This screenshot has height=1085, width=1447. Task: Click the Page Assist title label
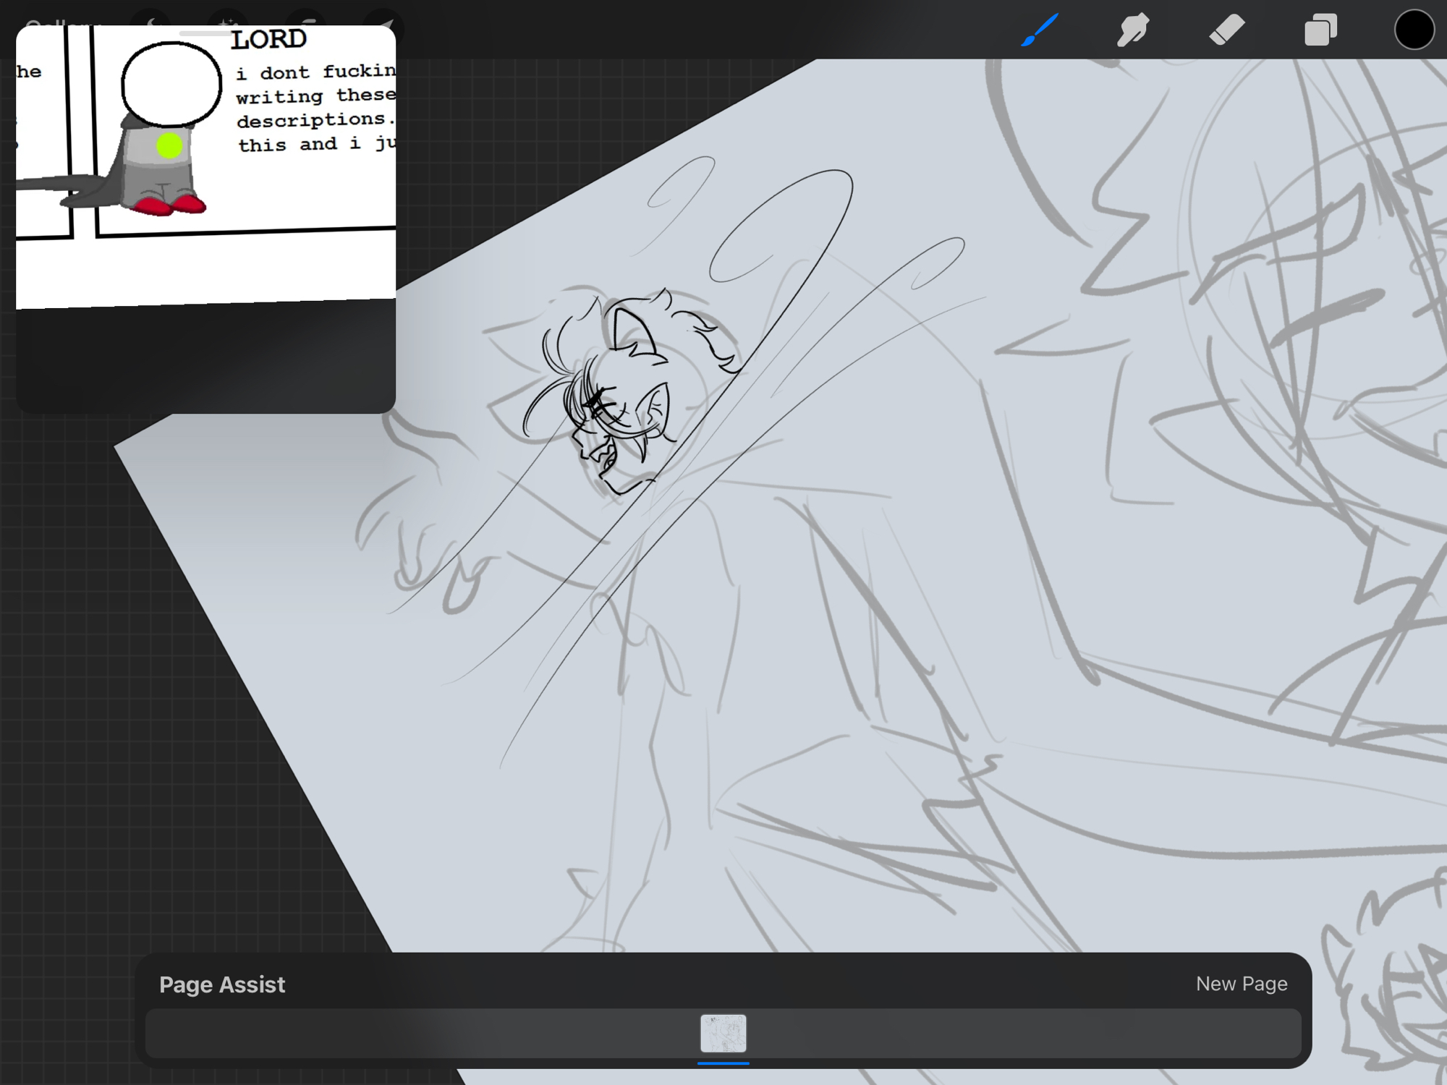click(222, 984)
